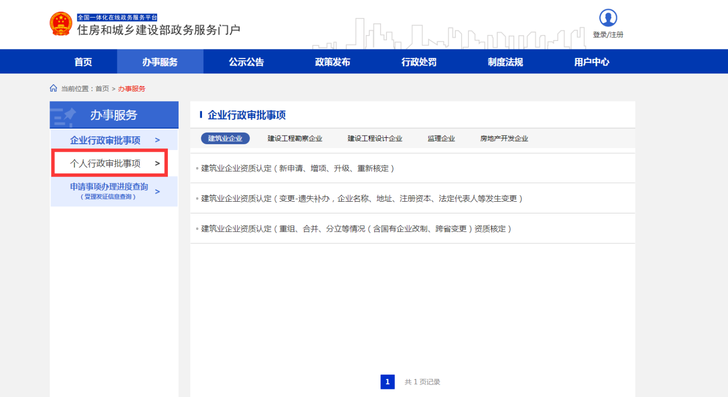Screen dimensions: 728x397
Task: Click the 全国一体化在线政务服务平台 label
Action: [x=117, y=18]
